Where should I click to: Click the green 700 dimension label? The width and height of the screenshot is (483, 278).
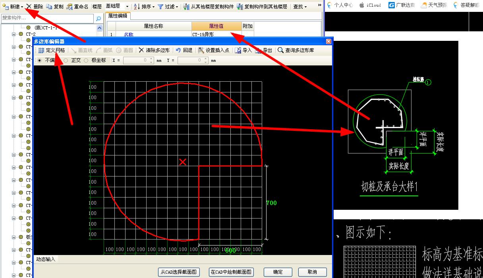click(271, 203)
